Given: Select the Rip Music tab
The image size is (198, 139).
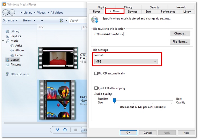Looking at the screenshot, I should (x=114, y=11).
